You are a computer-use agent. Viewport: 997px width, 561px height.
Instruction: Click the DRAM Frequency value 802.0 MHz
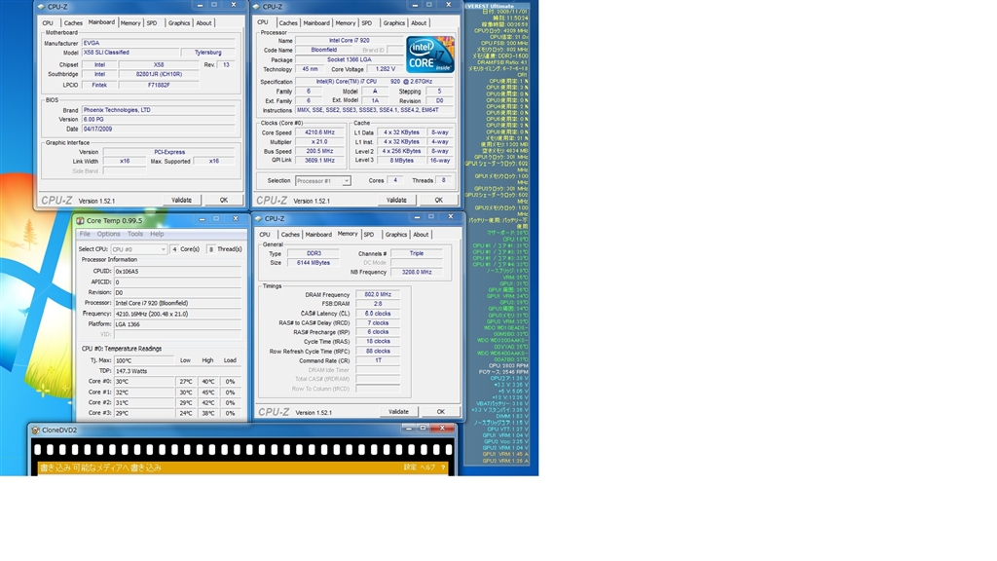378,295
